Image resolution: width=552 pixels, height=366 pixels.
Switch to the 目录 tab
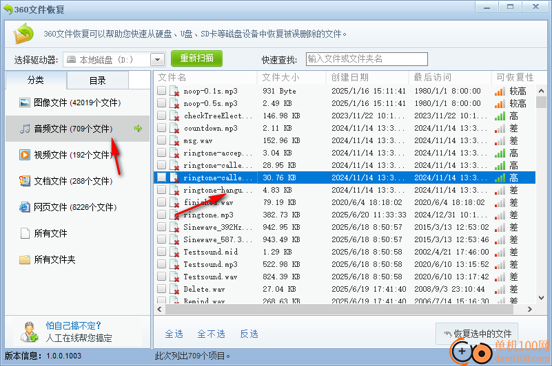pos(98,80)
